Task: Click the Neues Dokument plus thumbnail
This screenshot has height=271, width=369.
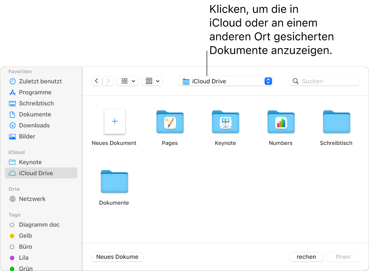Action: [x=114, y=121]
